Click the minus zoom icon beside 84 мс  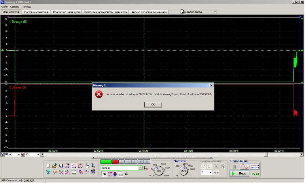click(3, 155)
